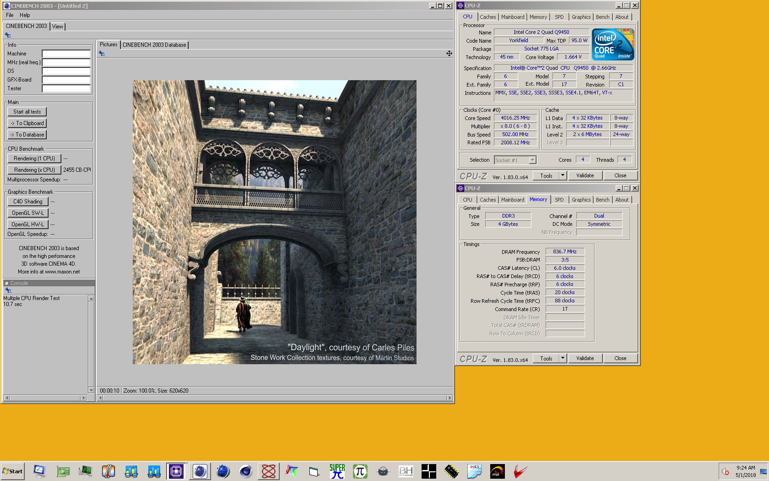The image size is (769, 481).
Task: Click the pin icon in Pictures panel
Action: pos(102,54)
